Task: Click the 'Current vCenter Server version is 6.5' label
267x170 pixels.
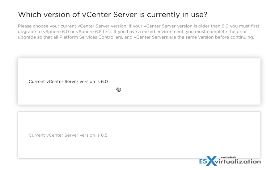Action: 68,135
